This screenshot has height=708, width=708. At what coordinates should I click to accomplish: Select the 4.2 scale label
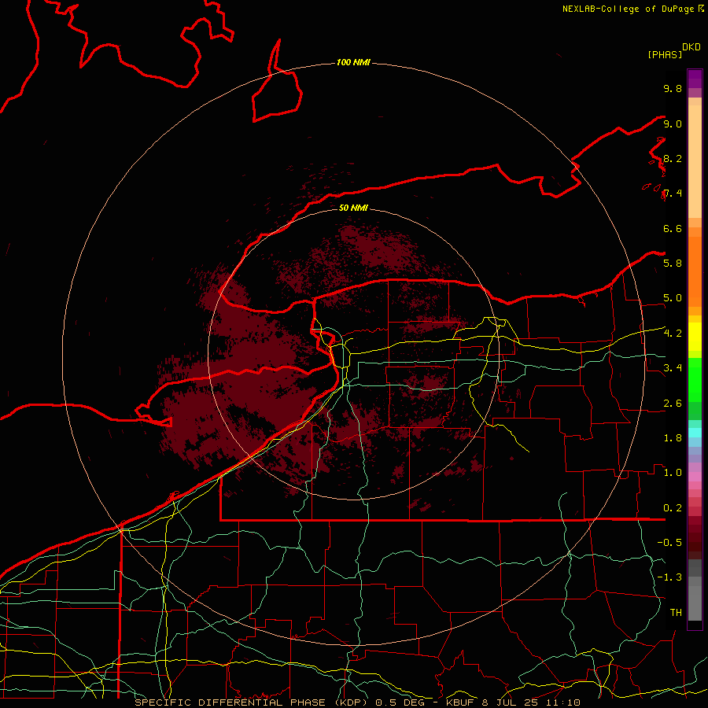pos(673,334)
